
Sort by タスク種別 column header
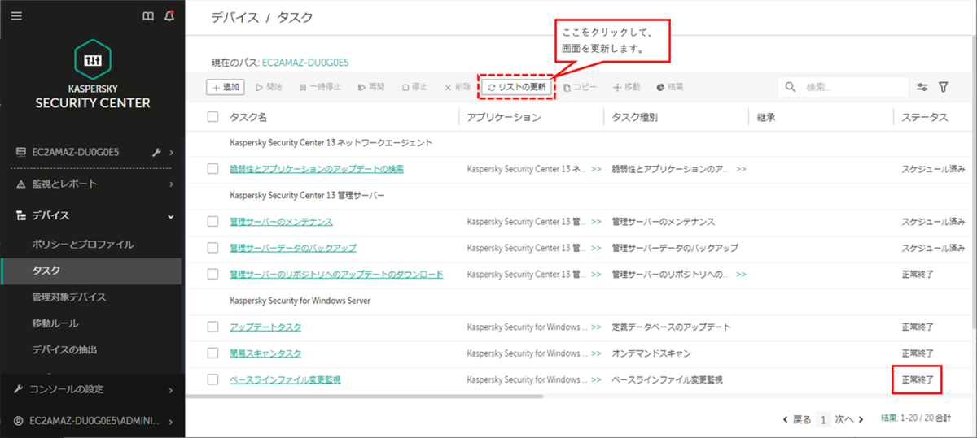pyautogui.click(x=635, y=117)
